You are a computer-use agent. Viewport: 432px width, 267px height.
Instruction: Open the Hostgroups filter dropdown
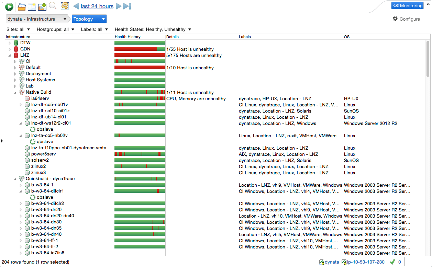click(x=55, y=30)
